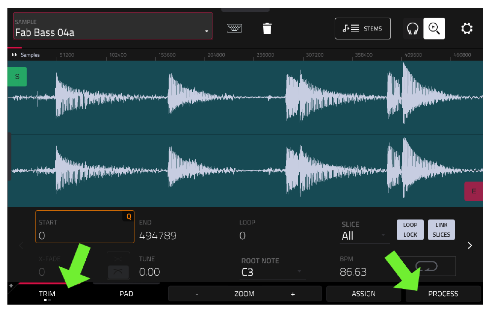Select the crossfade curve type button

pyautogui.click(x=118, y=272)
